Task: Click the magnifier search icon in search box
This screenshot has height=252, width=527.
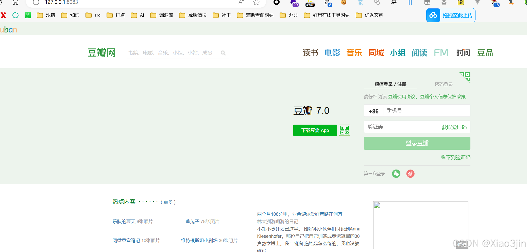Action: click(x=223, y=53)
